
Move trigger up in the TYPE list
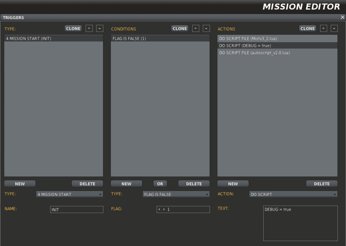[x=89, y=28]
